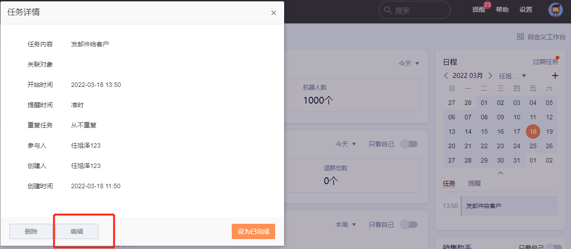Click the 设为已完成 button
The height and width of the screenshot is (249, 571).
coord(253,231)
